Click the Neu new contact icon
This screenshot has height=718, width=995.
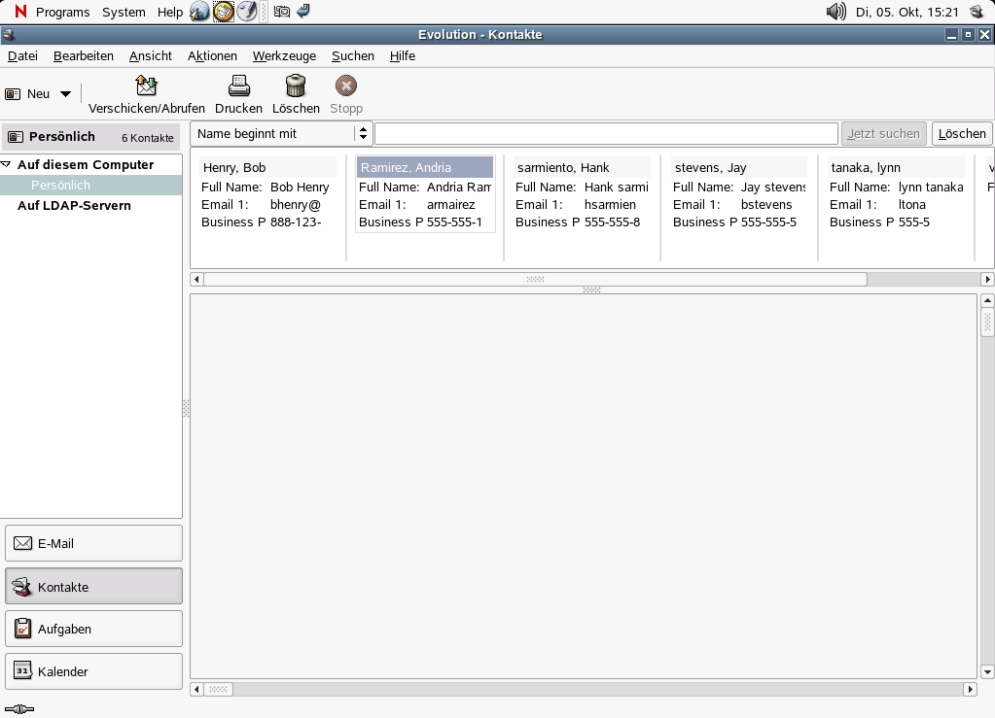[14, 94]
